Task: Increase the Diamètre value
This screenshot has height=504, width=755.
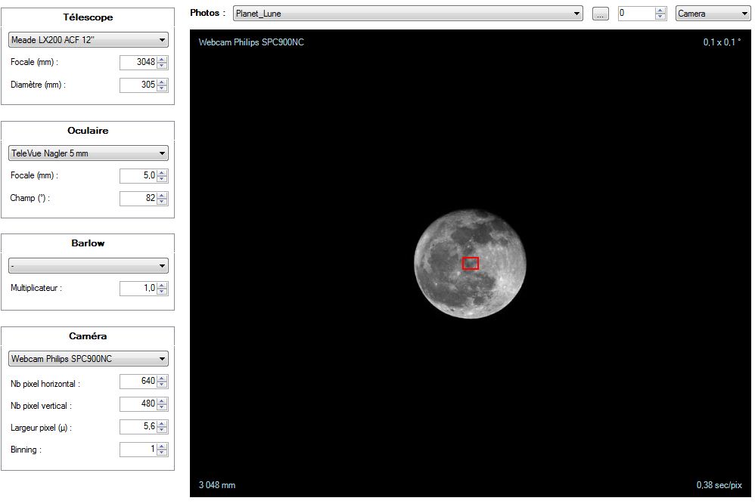Action: (162, 82)
